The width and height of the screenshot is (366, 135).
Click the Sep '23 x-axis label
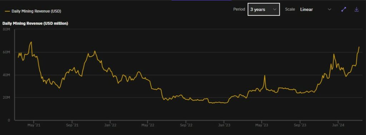[300, 125]
